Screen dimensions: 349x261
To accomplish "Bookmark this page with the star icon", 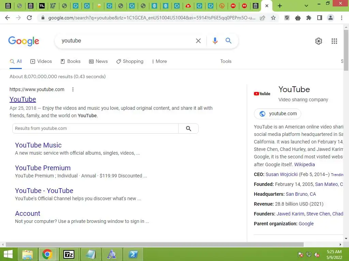I will pyautogui.click(x=273, y=18).
